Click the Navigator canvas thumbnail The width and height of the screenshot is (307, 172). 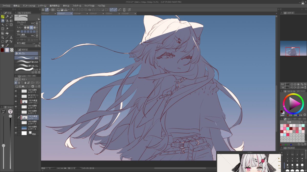tap(293, 48)
